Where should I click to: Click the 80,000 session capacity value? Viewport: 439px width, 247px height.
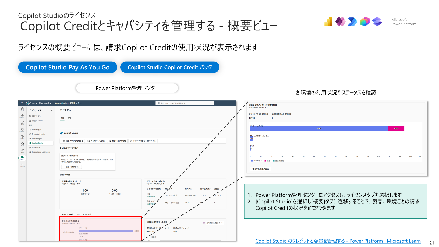click(187, 203)
